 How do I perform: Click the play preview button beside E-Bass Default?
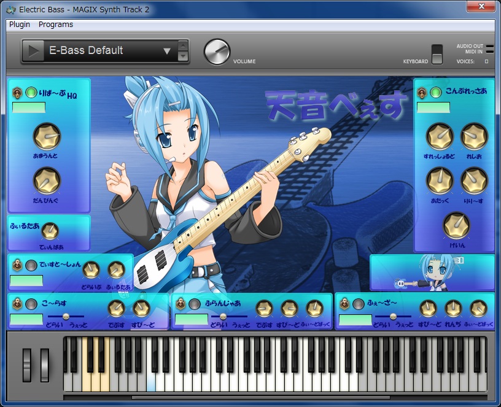click(x=34, y=50)
